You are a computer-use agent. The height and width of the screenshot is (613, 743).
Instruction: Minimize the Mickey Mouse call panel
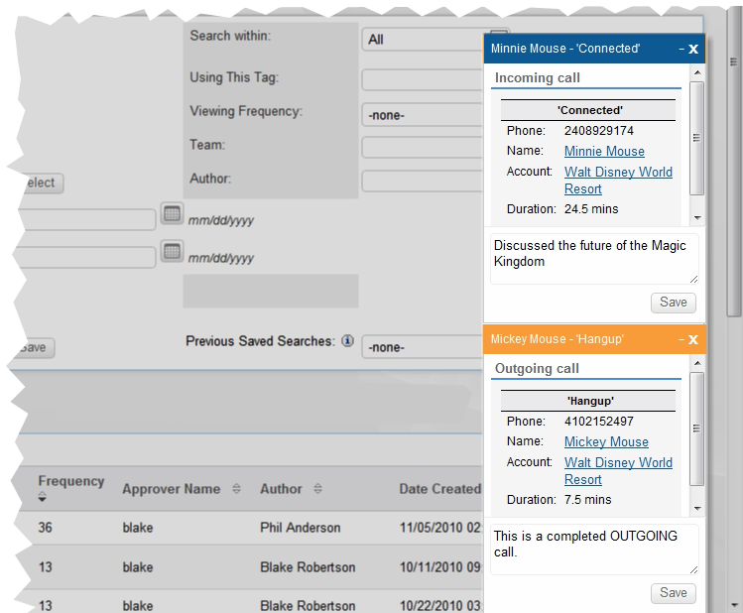click(681, 339)
